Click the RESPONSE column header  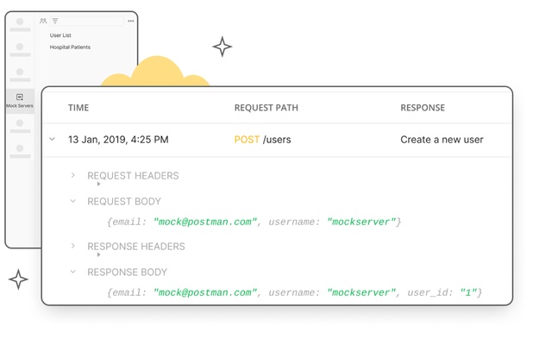(423, 108)
